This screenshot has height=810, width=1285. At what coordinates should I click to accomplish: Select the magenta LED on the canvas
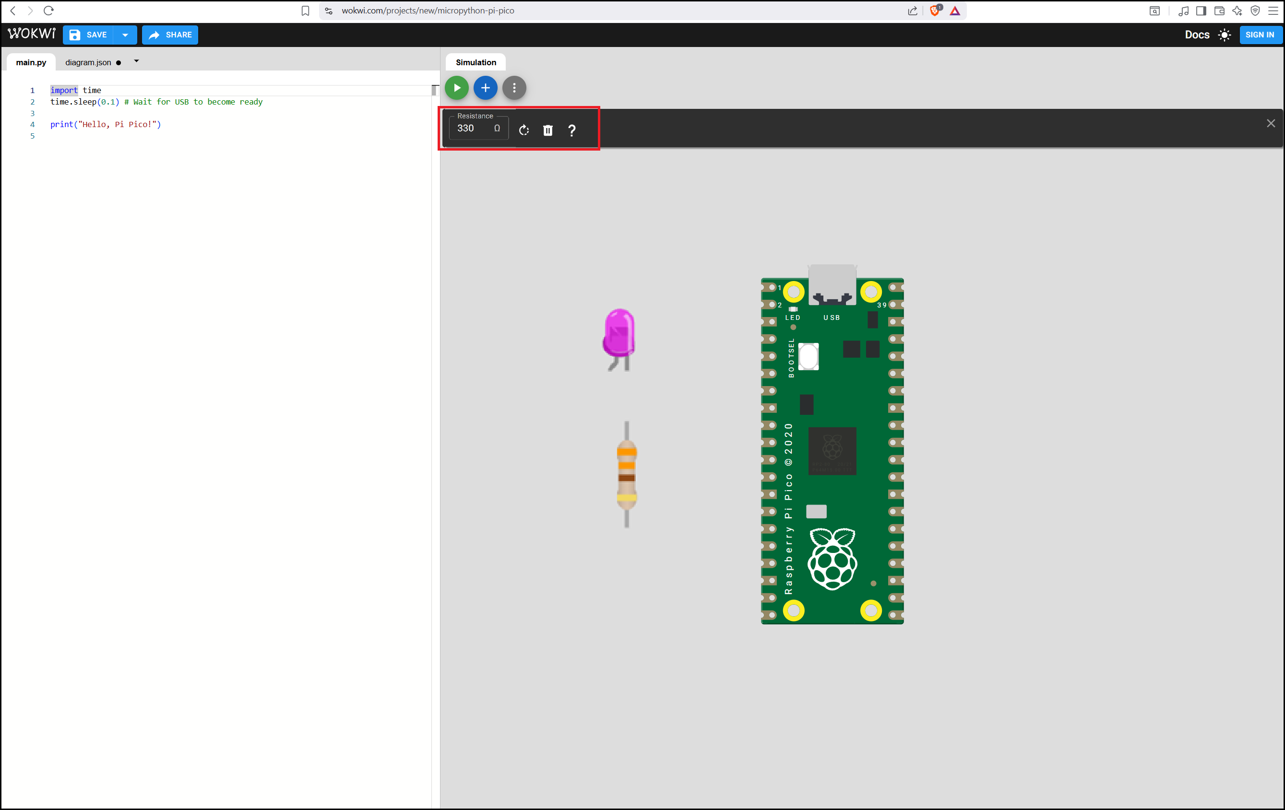point(619,339)
